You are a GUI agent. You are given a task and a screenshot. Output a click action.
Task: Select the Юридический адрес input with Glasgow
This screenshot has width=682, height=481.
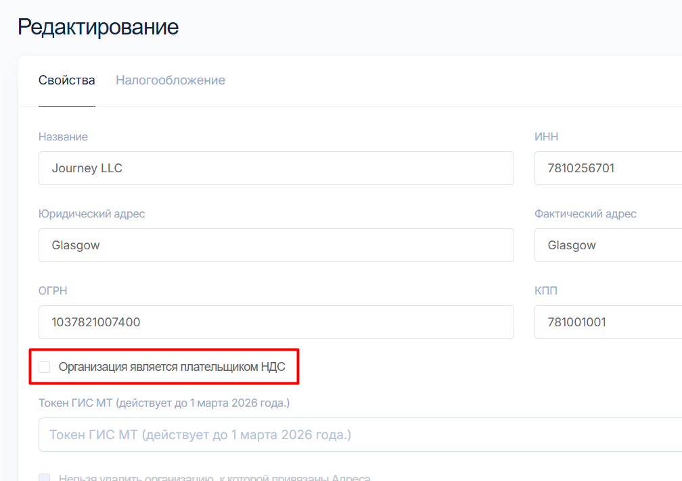pos(275,245)
